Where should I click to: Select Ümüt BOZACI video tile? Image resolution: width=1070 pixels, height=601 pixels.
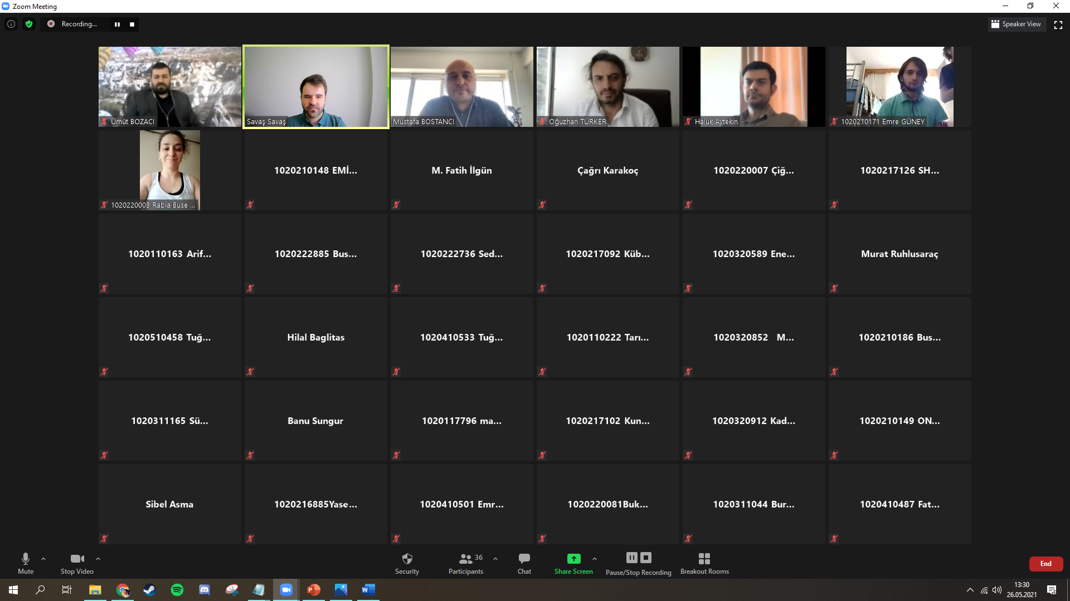coord(170,87)
